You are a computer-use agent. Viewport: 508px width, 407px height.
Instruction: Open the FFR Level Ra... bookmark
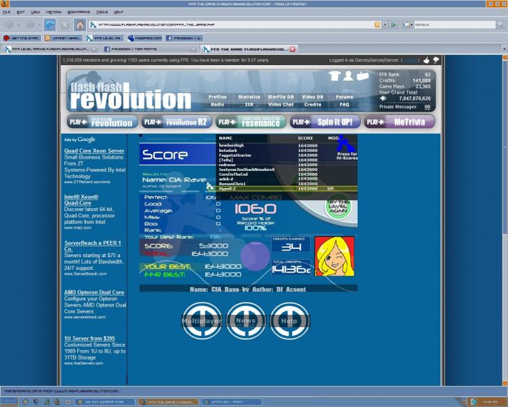point(104,38)
